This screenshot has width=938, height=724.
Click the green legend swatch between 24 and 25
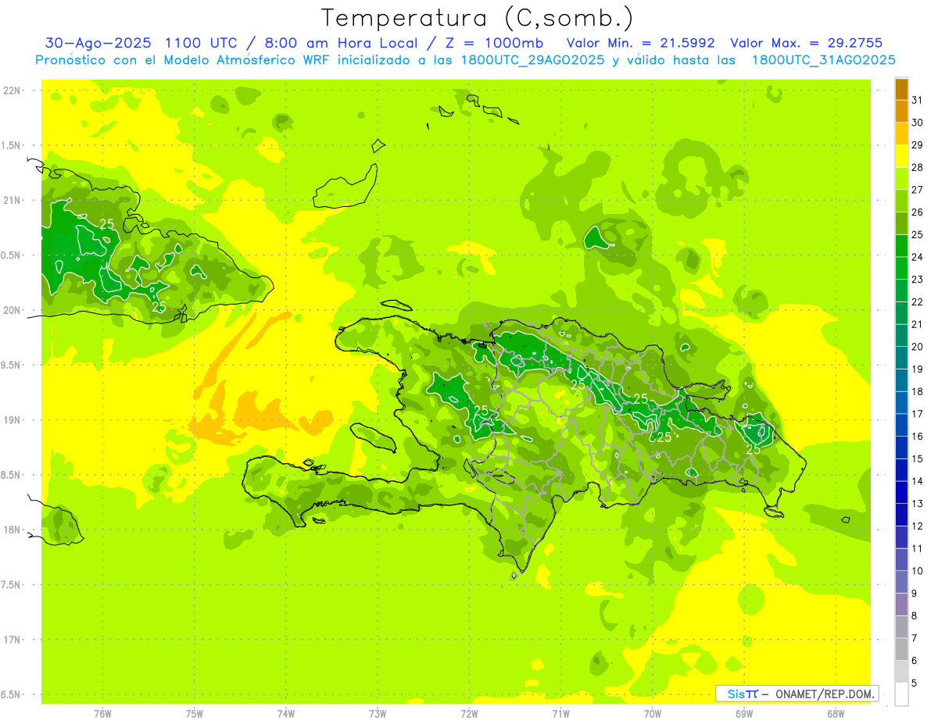(901, 246)
